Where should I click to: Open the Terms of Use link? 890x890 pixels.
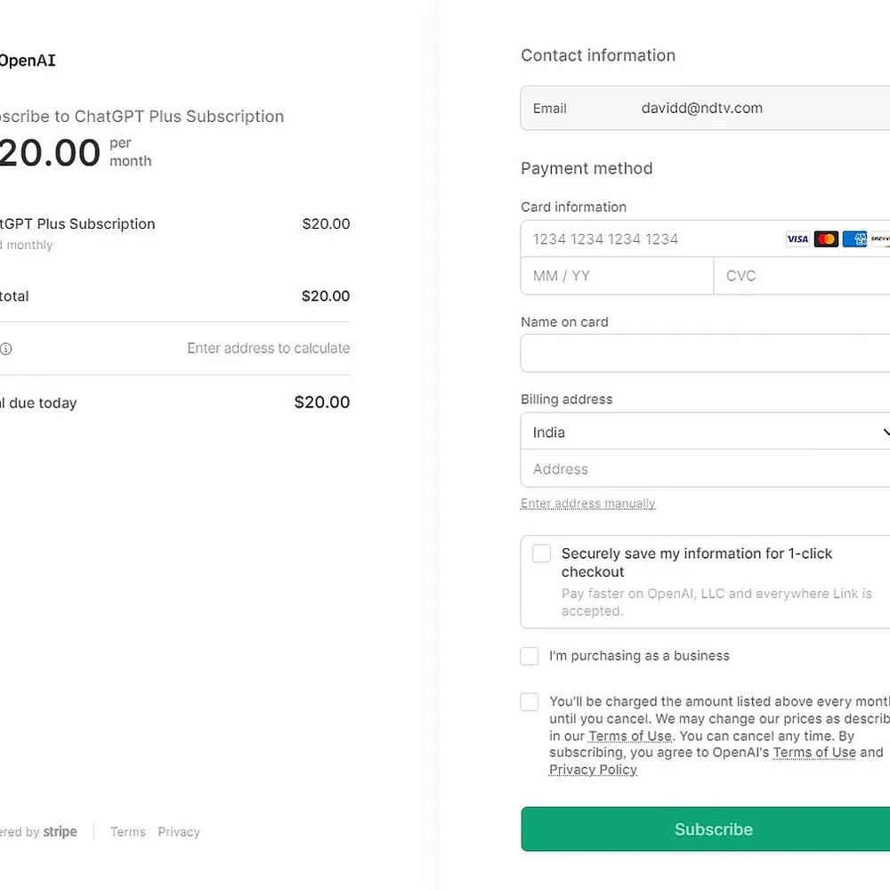(630, 735)
